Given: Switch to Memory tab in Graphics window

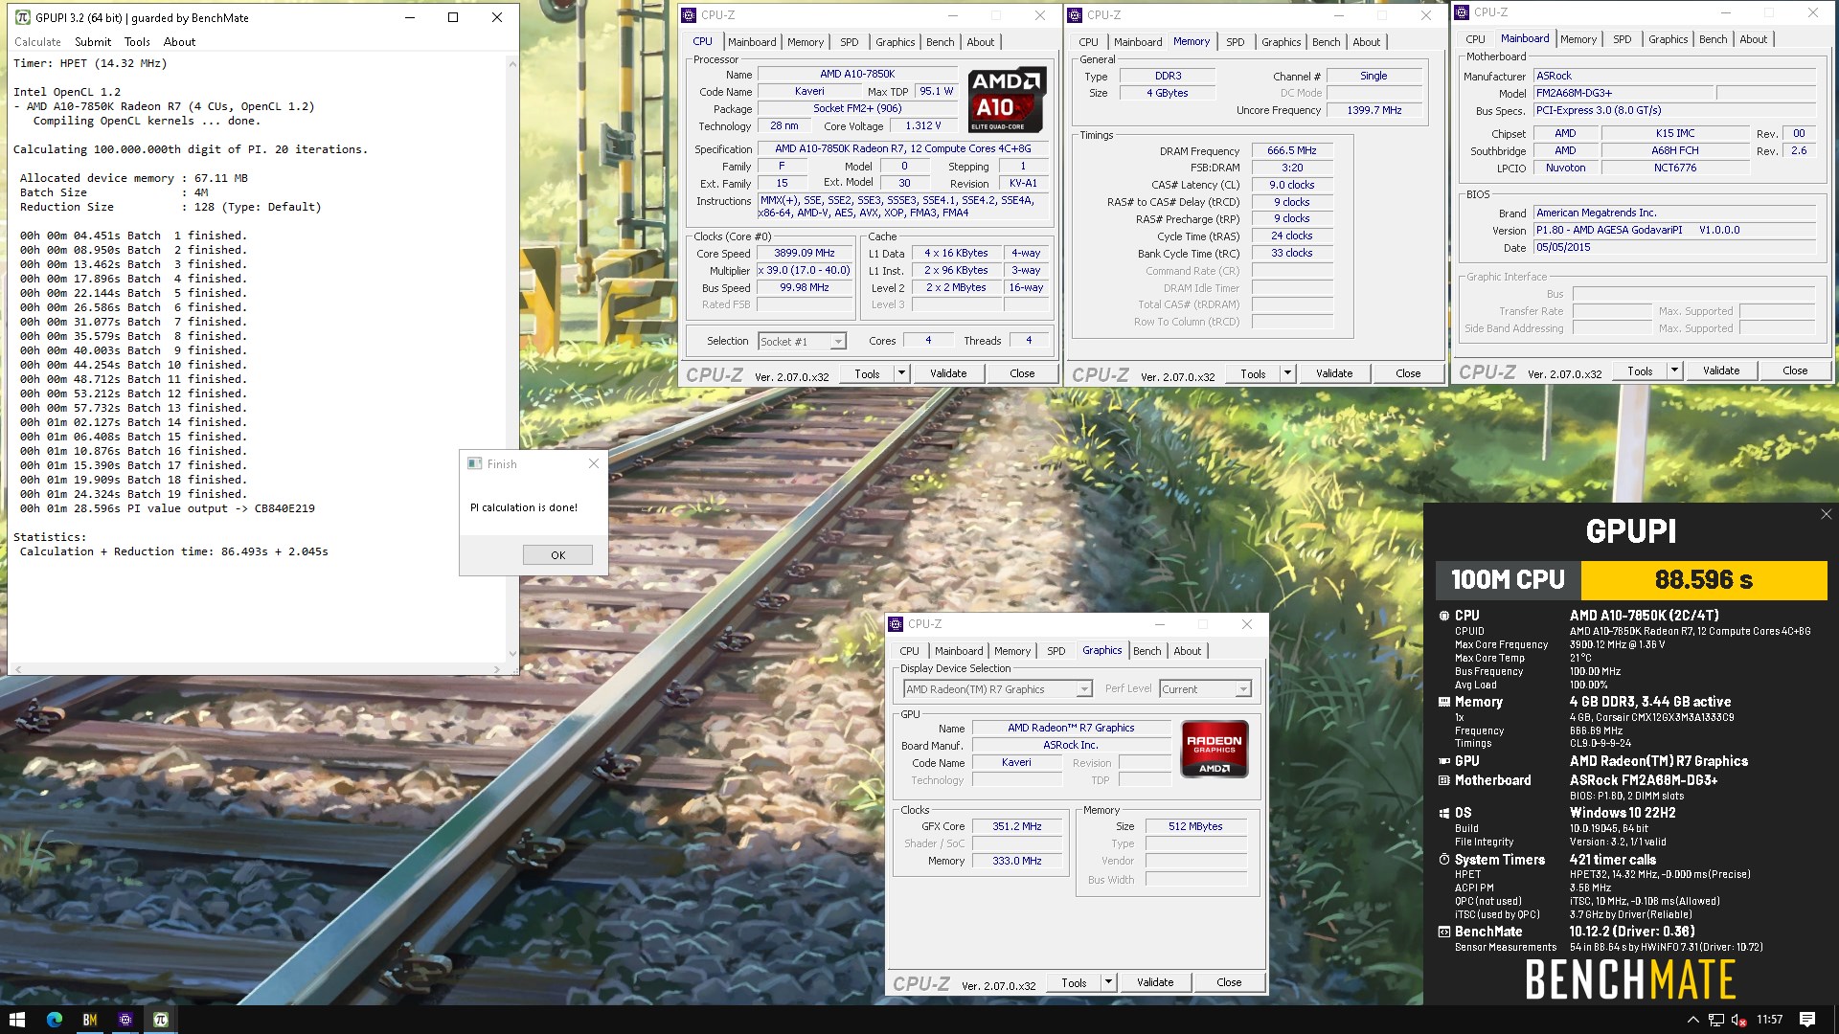Looking at the screenshot, I should pyautogui.click(x=1012, y=651).
